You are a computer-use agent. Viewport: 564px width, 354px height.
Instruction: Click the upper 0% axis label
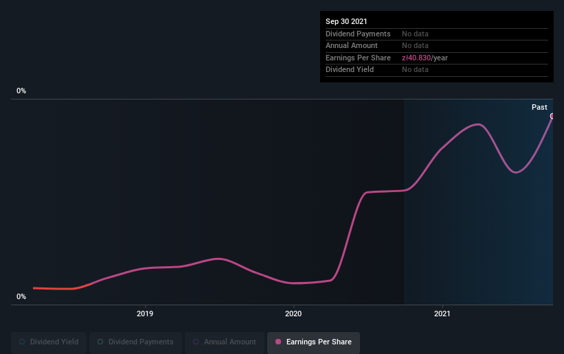click(21, 91)
